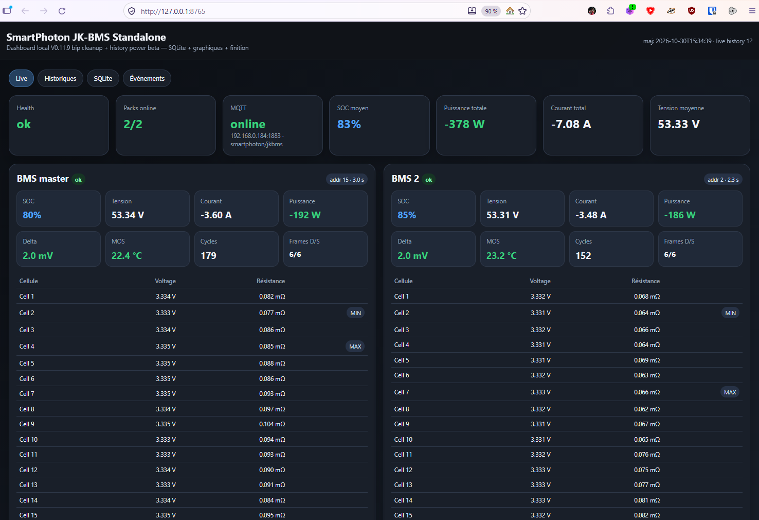Click the BMS master heading
759x520 pixels.
tap(43, 179)
